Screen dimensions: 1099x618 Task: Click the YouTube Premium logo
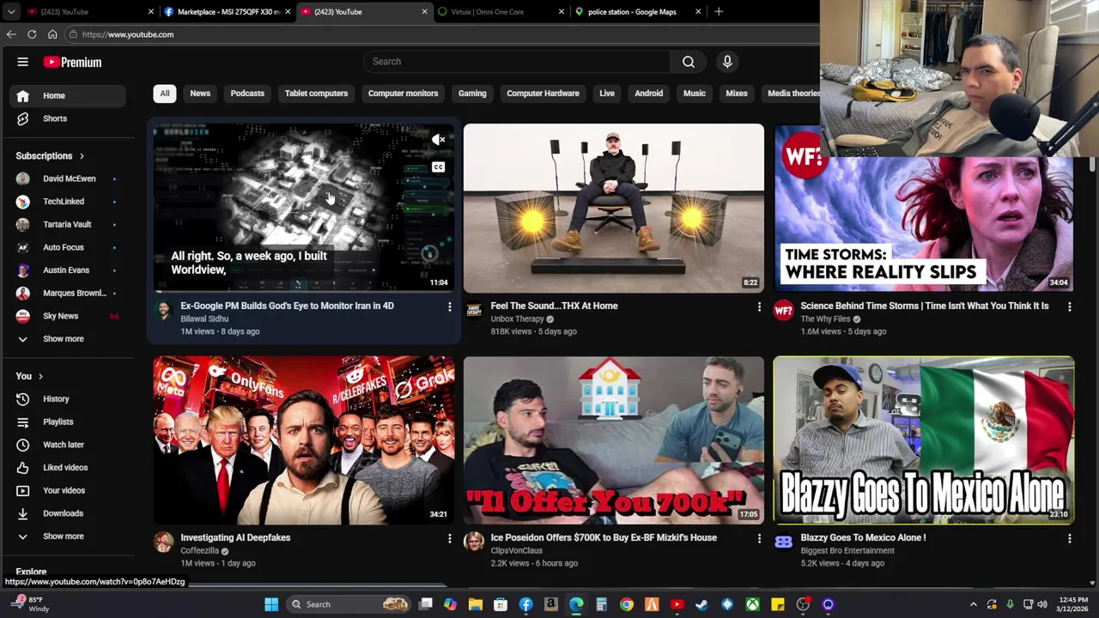pos(73,62)
